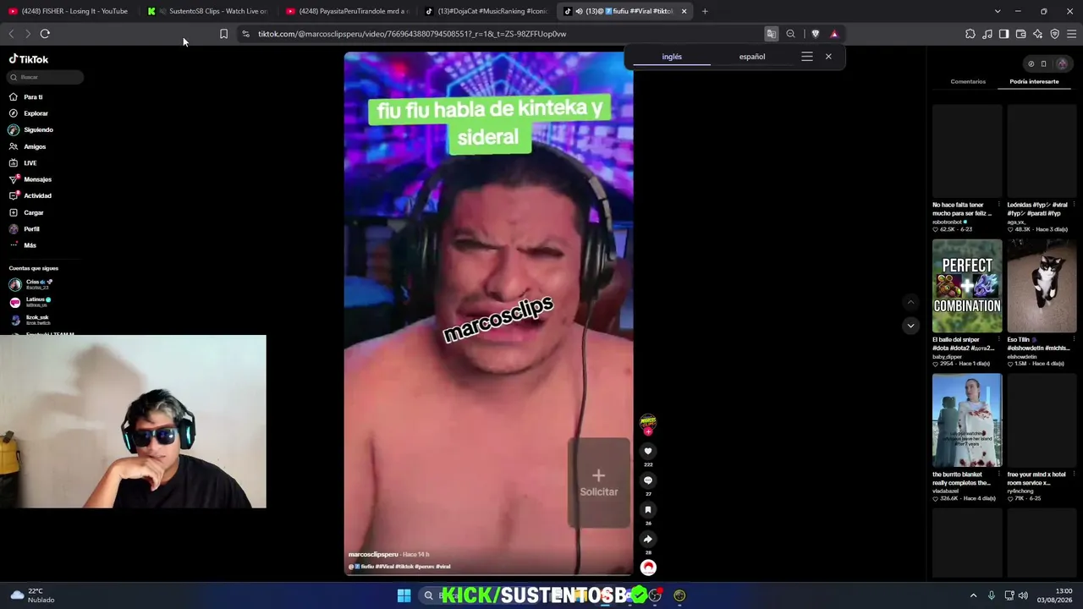Open Mensajes inbox in sidebar
The image size is (1083, 609).
point(30,179)
